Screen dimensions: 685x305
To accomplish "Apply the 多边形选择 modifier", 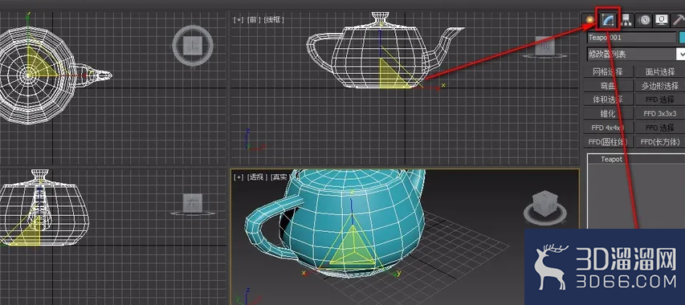I will [x=659, y=86].
